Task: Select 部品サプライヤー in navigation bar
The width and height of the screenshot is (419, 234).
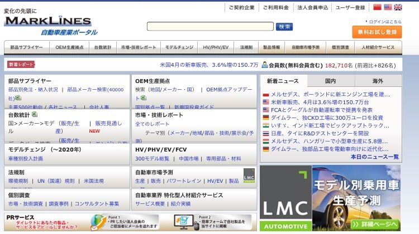Action: [x=26, y=47]
